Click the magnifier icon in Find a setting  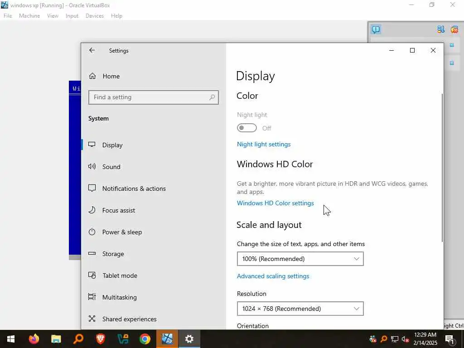(212, 97)
